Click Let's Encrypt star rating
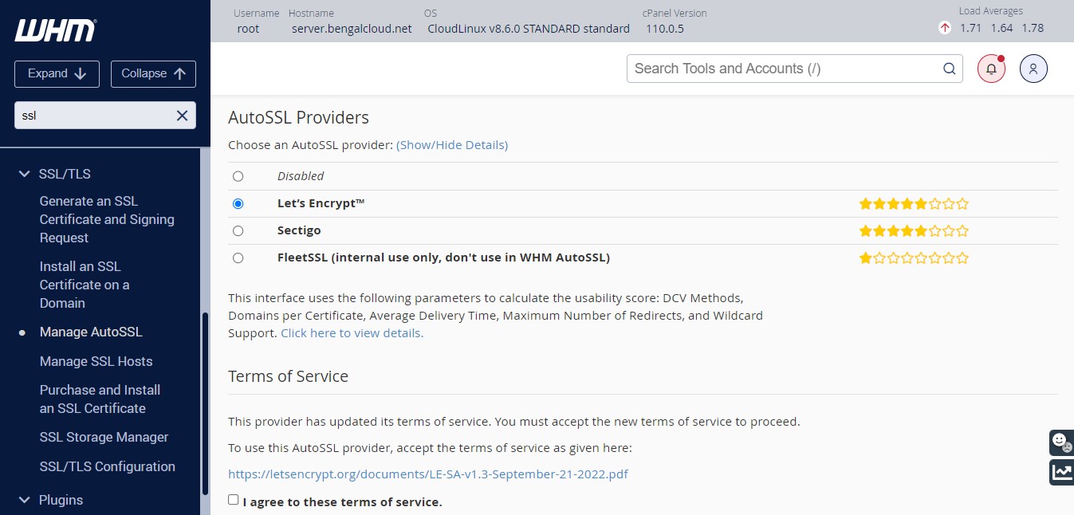 [x=914, y=203]
